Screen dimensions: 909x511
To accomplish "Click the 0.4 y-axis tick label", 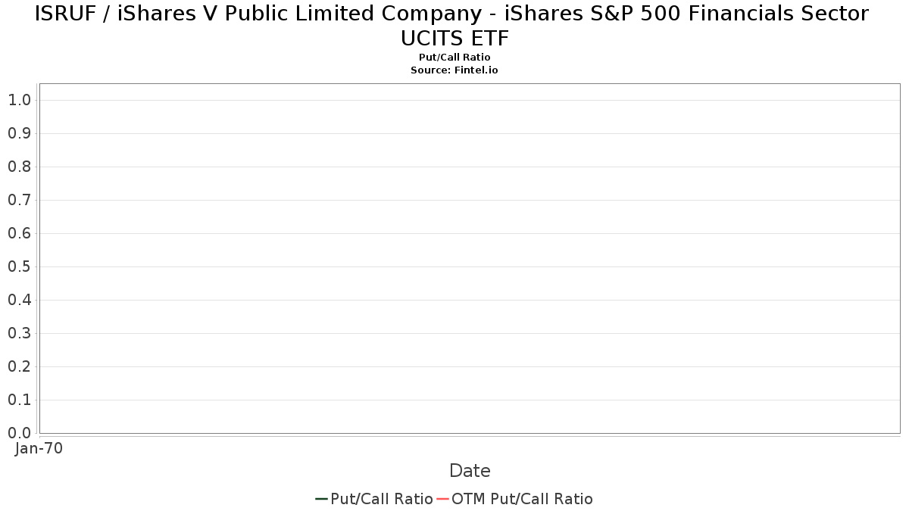I will point(20,300).
